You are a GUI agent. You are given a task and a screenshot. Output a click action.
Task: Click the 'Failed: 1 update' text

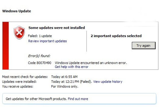[x=40, y=36]
